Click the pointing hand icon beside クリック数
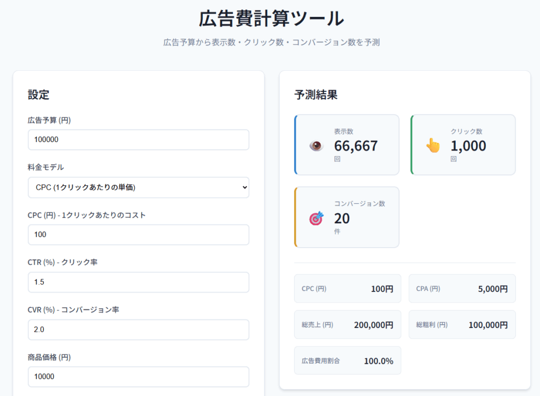 pos(433,145)
